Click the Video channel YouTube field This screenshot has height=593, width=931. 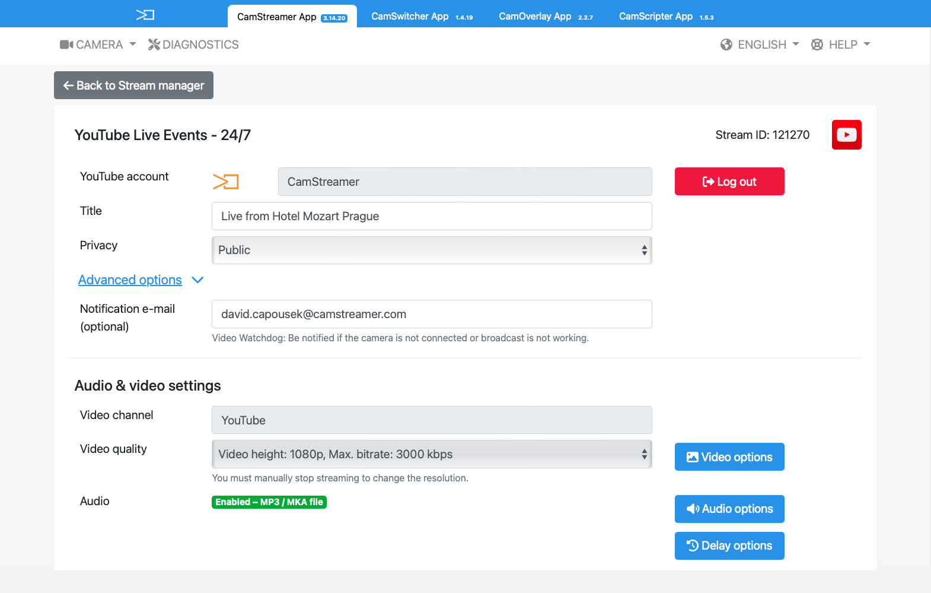[432, 420]
